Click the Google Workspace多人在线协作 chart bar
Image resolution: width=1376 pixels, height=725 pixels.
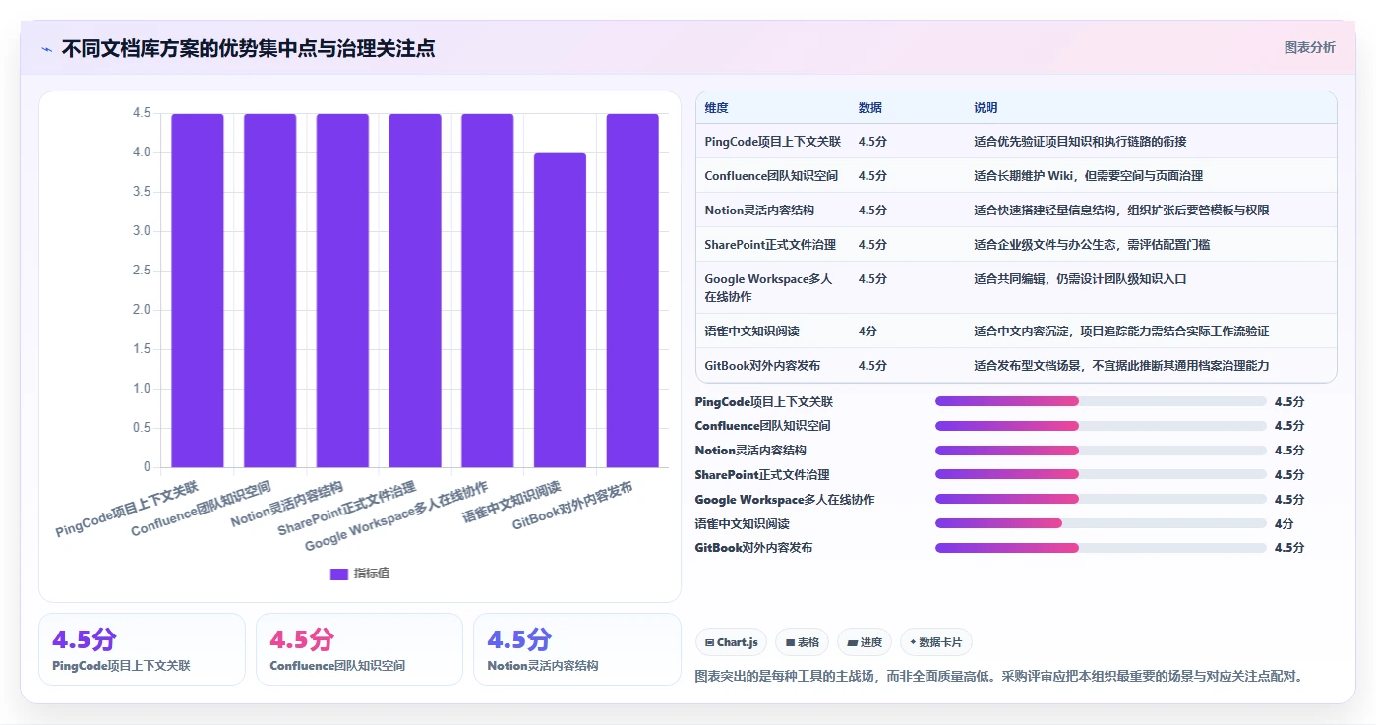click(488, 290)
